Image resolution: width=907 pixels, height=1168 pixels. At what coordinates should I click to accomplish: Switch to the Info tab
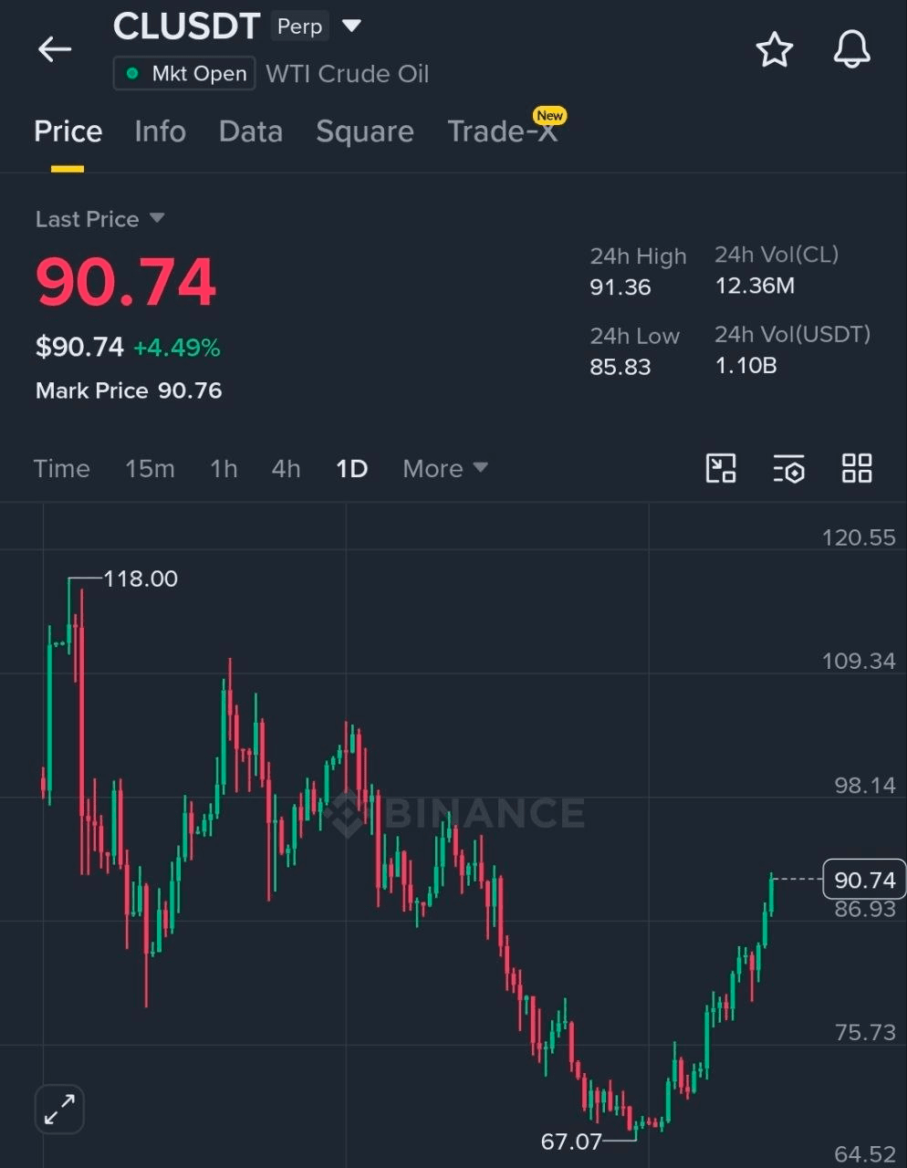[160, 131]
